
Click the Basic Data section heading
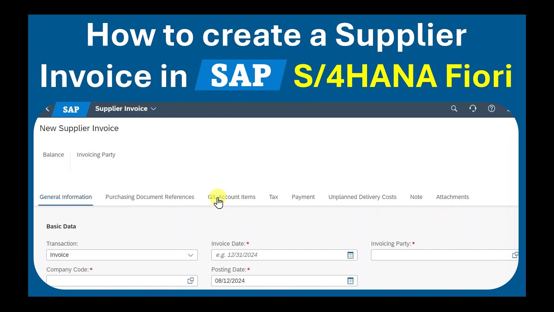(x=61, y=226)
